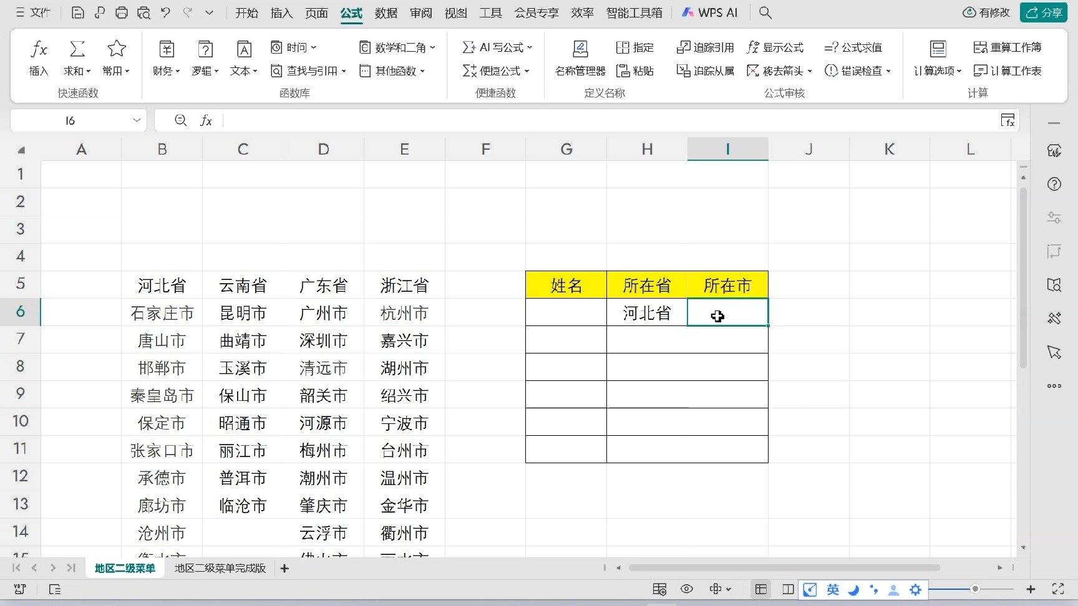Image resolution: width=1078 pixels, height=606 pixels.
Task: Open the 地区二级菜单完成版 sheet tab
Action: point(220,568)
